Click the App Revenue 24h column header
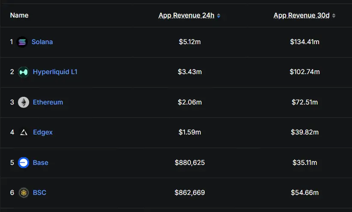The width and height of the screenshot is (352, 212). click(186, 15)
